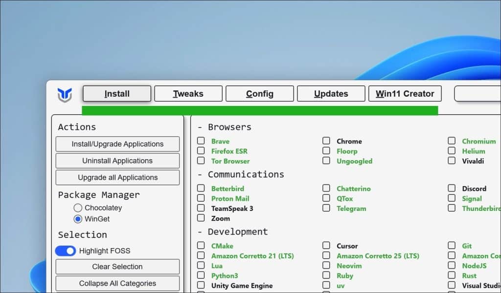The width and height of the screenshot is (501, 293).
Task: Check the uv checkbox
Action: point(326,285)
